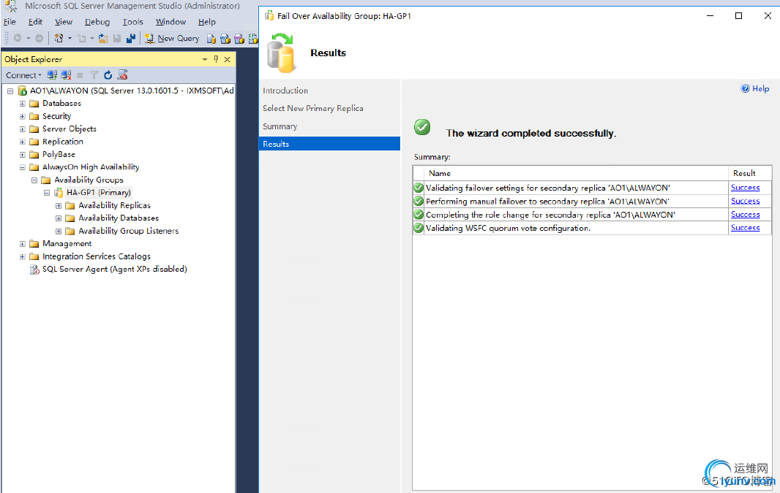
Task: Click the Save All icon
Action: pyautogui.click(x=131, y=38)
